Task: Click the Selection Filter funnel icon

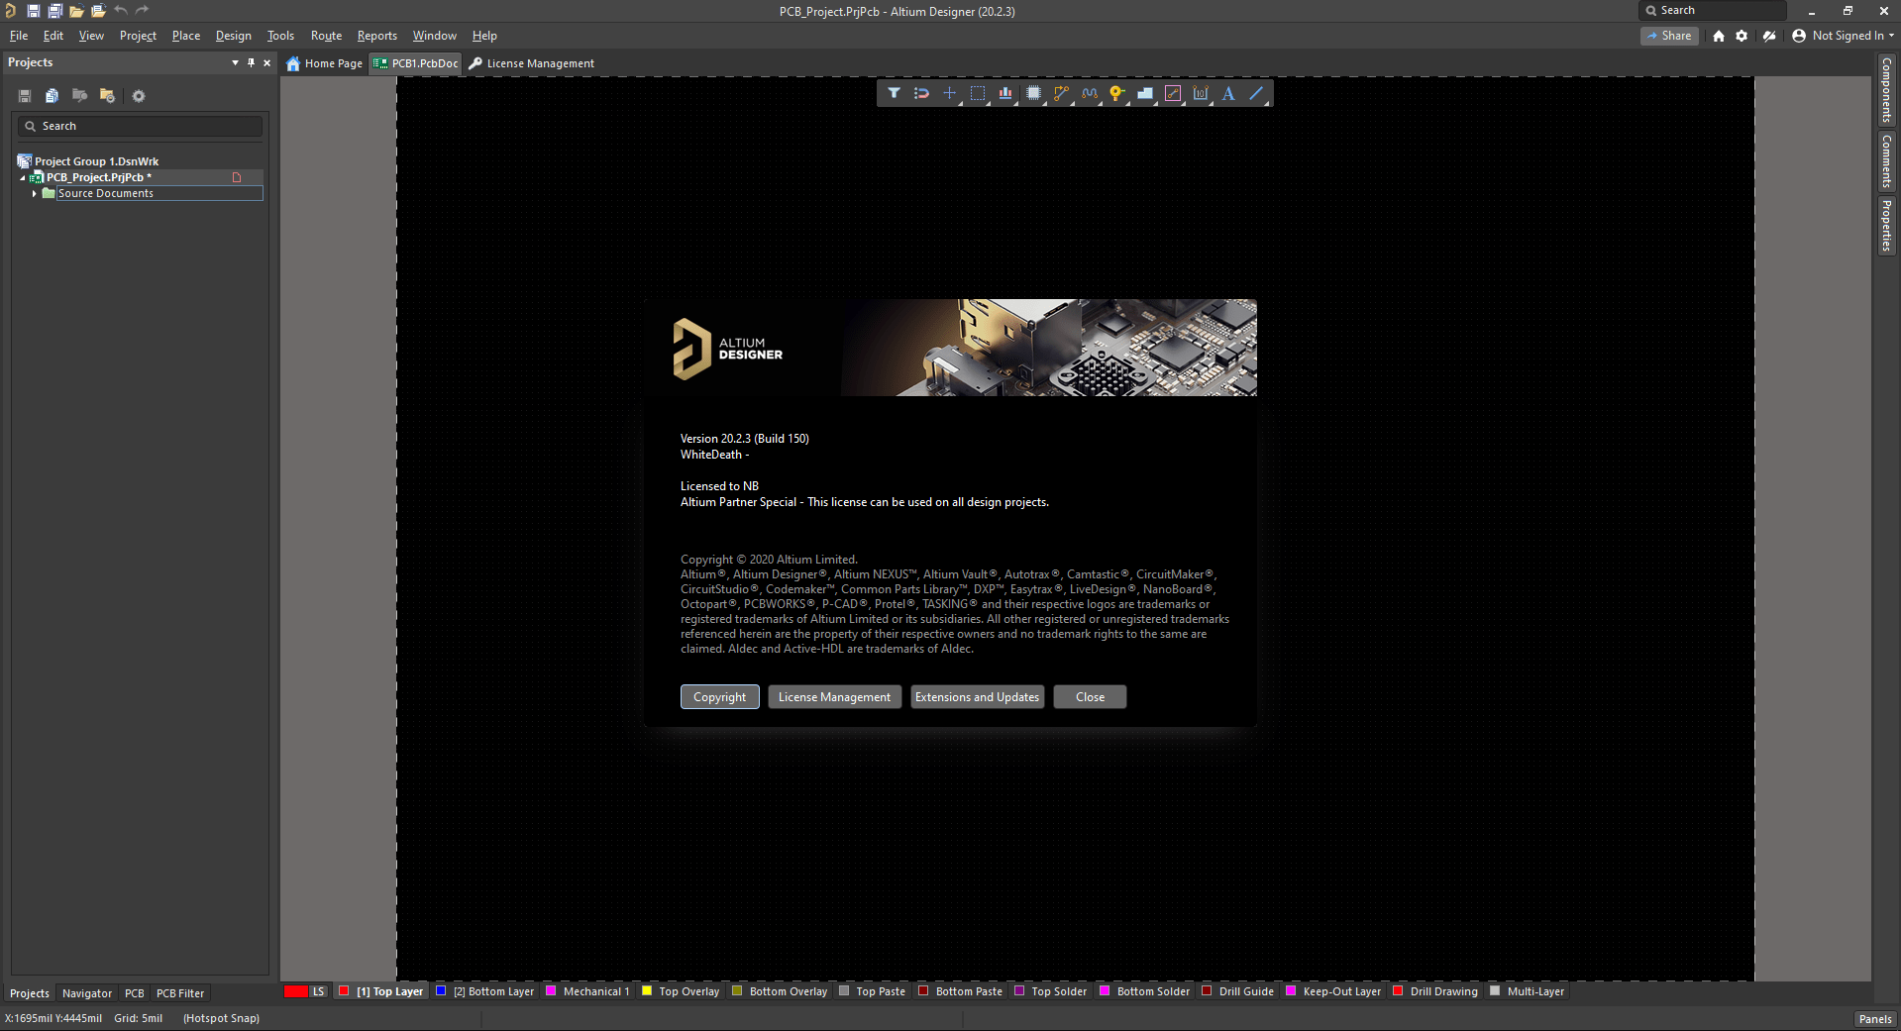Action: click(x=894, y=93)
